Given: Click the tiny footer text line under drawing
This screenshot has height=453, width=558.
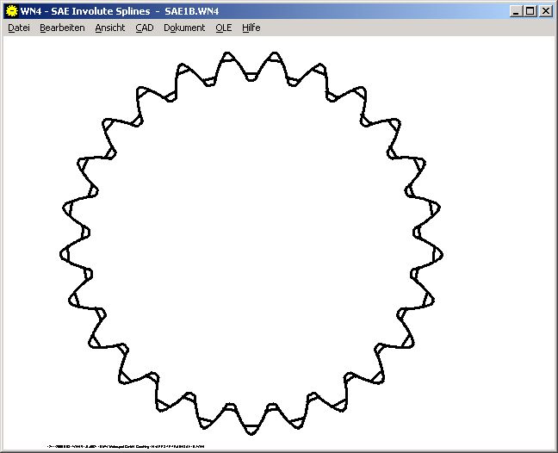Looking at the screenshot, I should 126,446.
